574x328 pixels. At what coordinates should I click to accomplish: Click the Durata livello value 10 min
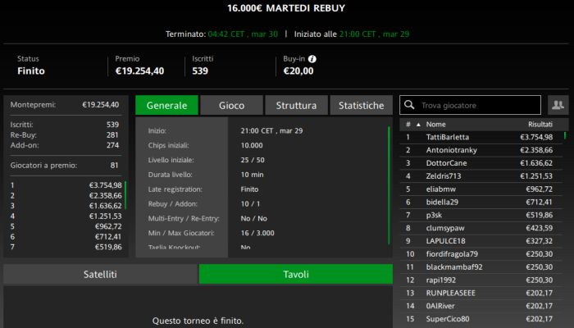pyautogui.click(x=253, y=175)
